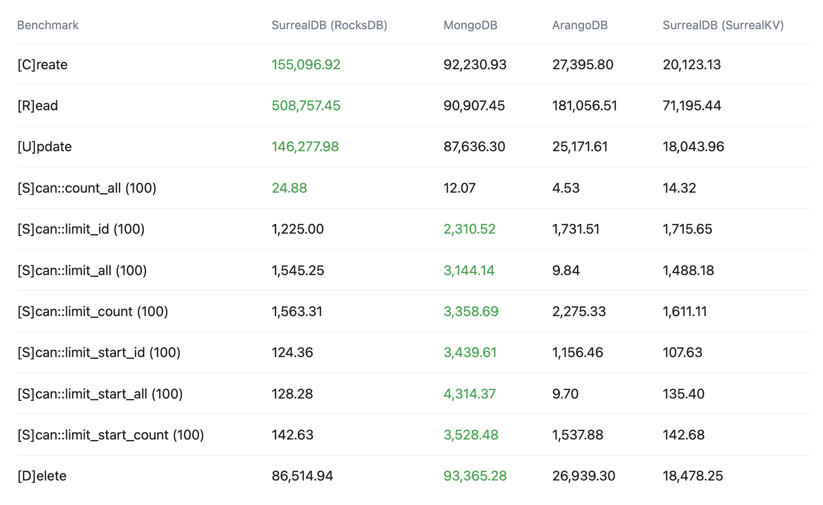Click the SurrealKV value 18,478.25

tap(693, 476)
